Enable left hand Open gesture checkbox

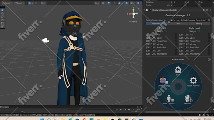coord(176,38)
